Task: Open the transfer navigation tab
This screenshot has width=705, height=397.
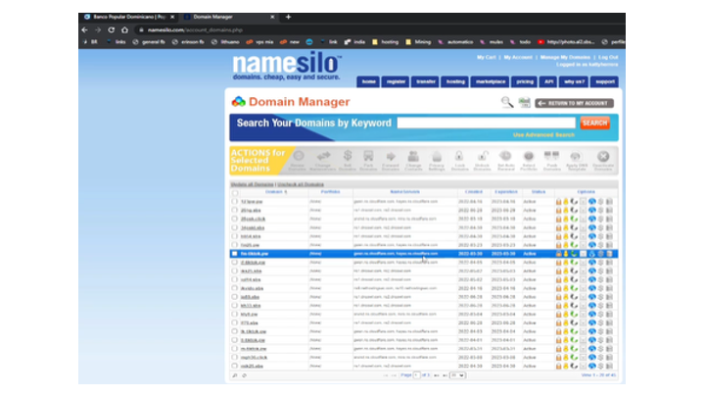Action: click(425, 82)
